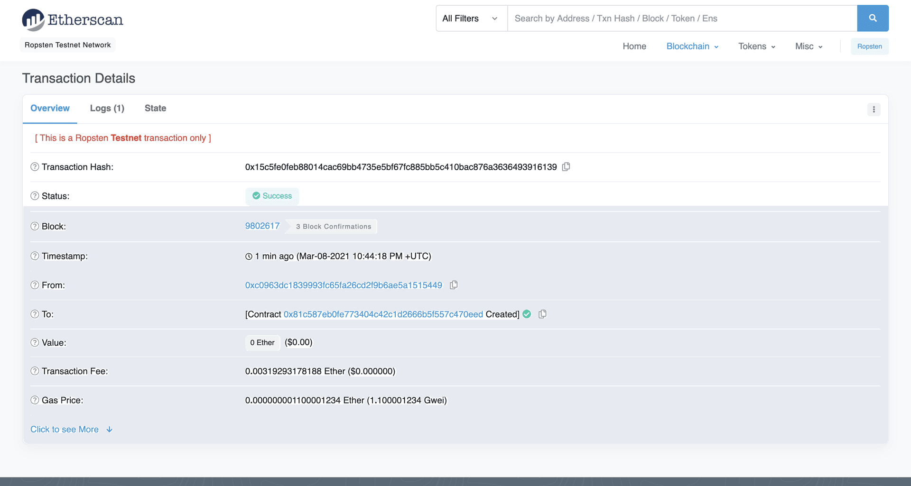Copy the From address
The height and width of the screenshot is (486, 911).
pos(454,285)
